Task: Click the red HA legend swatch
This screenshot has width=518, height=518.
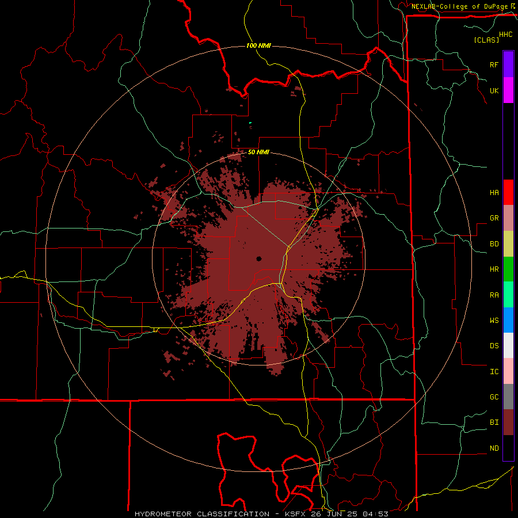Action: coord(508,192)
